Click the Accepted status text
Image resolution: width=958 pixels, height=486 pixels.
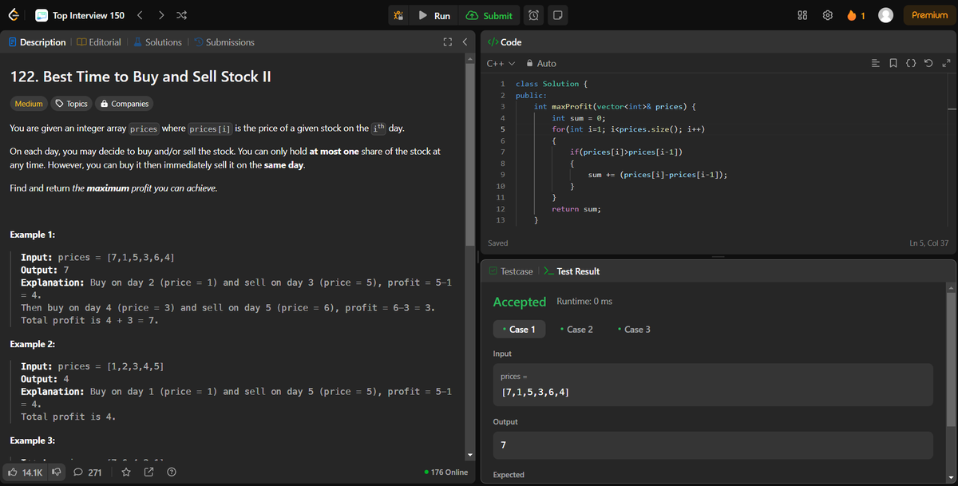point(520,302)
